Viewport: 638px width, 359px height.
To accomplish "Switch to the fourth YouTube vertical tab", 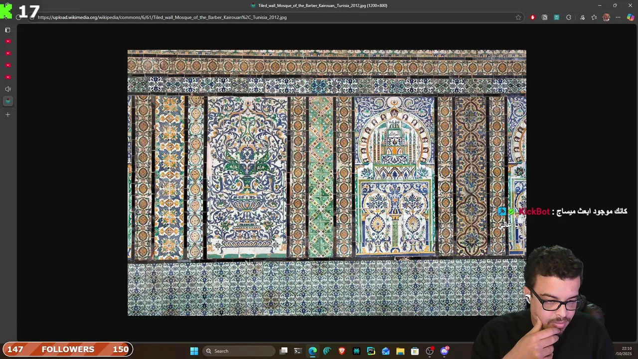I will (x=7, y=77).
